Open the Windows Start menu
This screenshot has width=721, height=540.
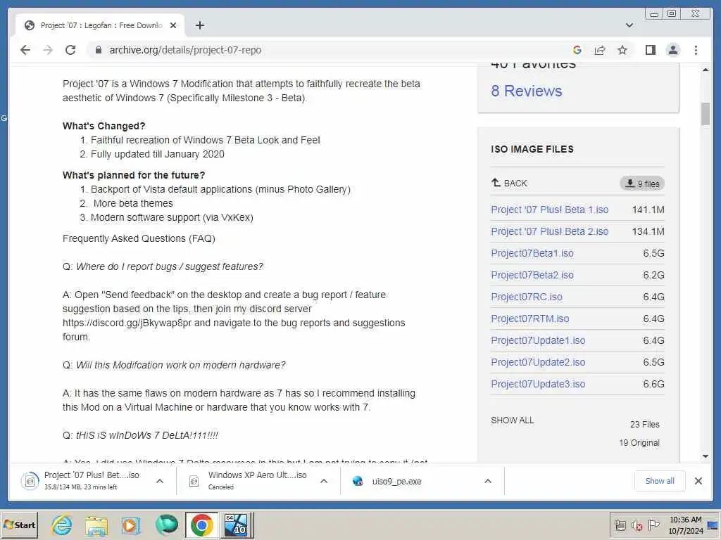[19, 525]
